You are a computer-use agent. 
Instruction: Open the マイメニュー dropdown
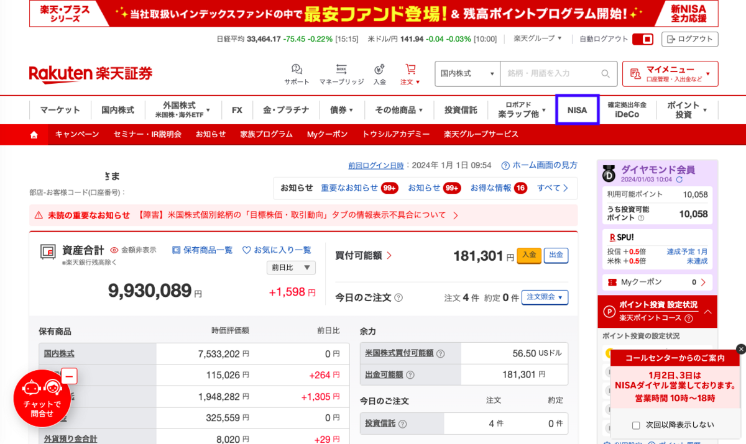670,73
